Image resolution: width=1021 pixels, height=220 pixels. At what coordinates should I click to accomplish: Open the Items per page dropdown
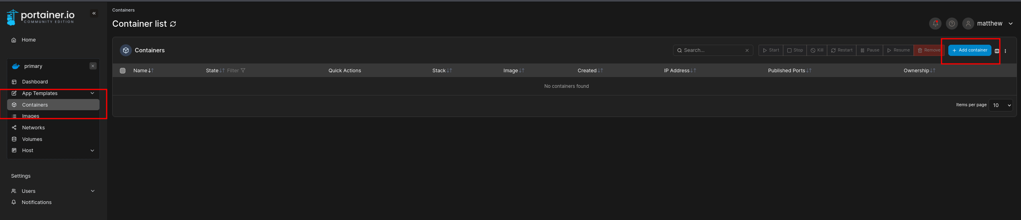click(1000, 105)
